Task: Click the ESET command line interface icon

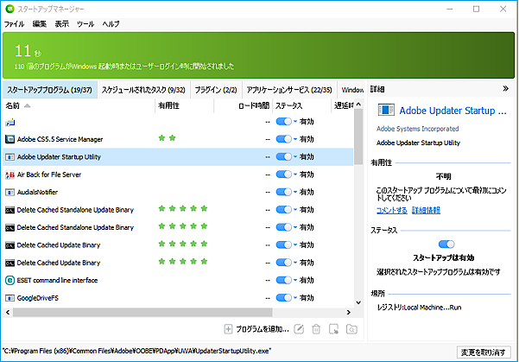Action: [9, 280]
